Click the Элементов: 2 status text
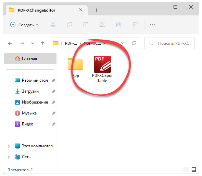The image size is (202, 176). [x=20, y=170]
